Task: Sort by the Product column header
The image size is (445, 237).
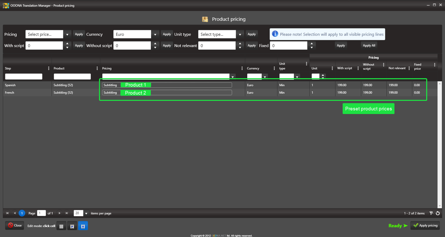Action: click(59, 69)
